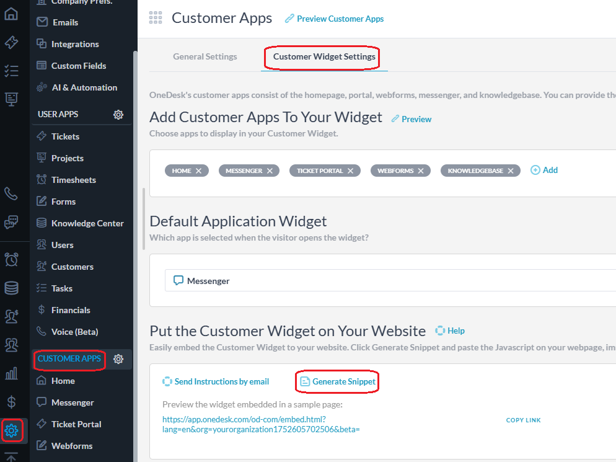Open the timer alarm clock icon

pos(11,259)
